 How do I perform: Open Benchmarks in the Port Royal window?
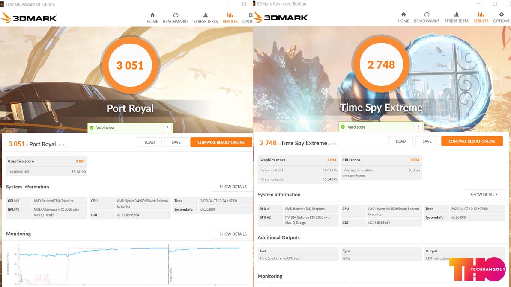[176, 18]
